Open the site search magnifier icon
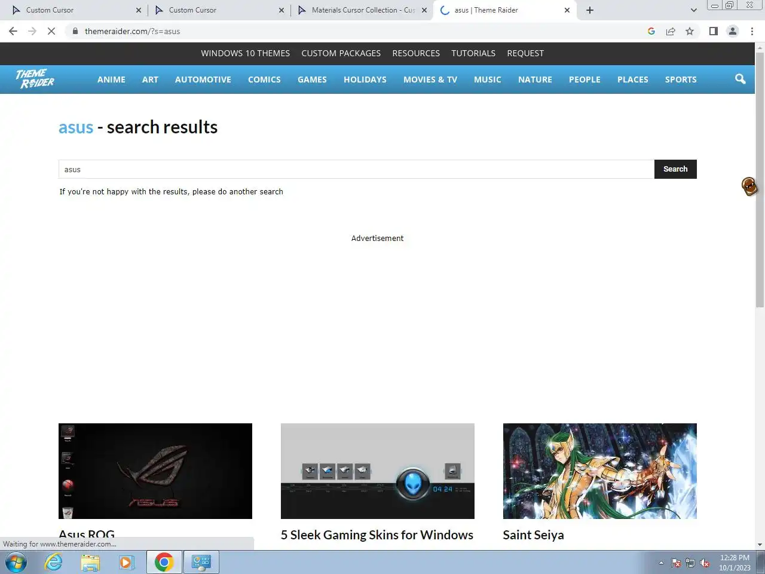 click(740, 79)
